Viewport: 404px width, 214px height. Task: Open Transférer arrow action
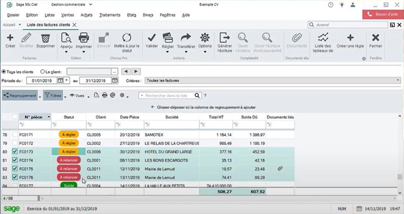tap(186, 38)
